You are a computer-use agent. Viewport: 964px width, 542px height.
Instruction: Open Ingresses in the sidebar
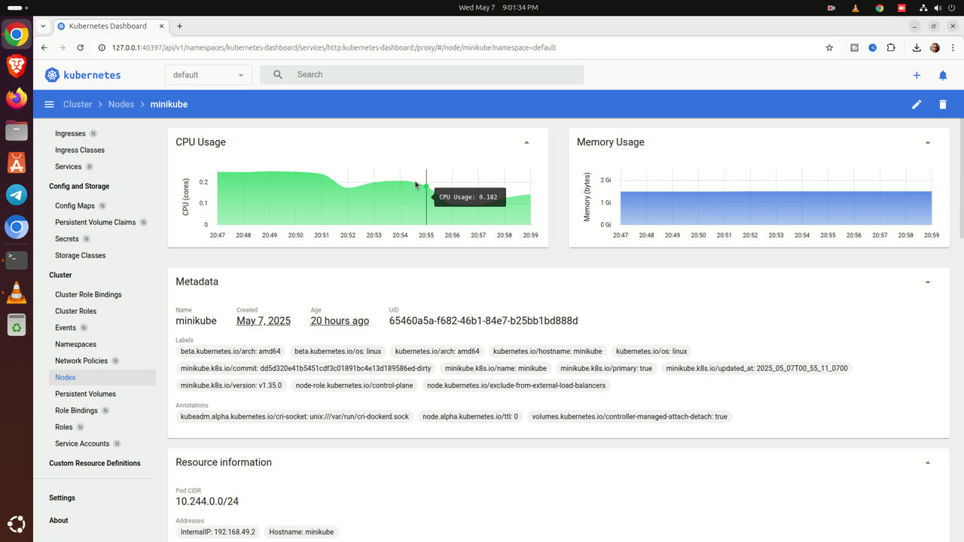tap(70, 133)
